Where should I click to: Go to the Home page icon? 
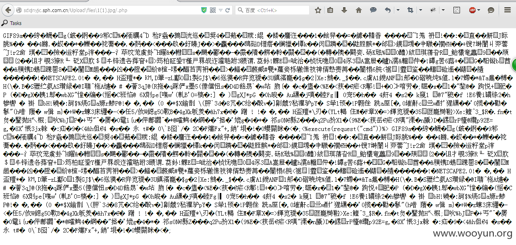[359, 10]
